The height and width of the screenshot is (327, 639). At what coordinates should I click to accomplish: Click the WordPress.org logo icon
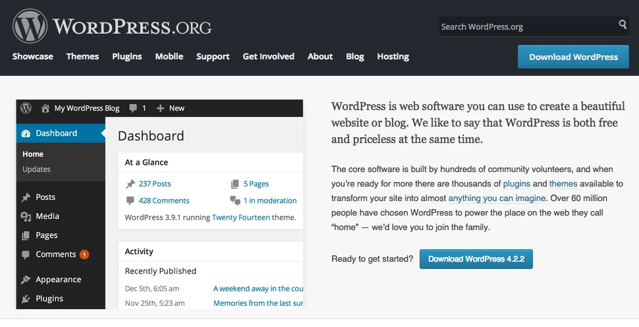(30, 26)
